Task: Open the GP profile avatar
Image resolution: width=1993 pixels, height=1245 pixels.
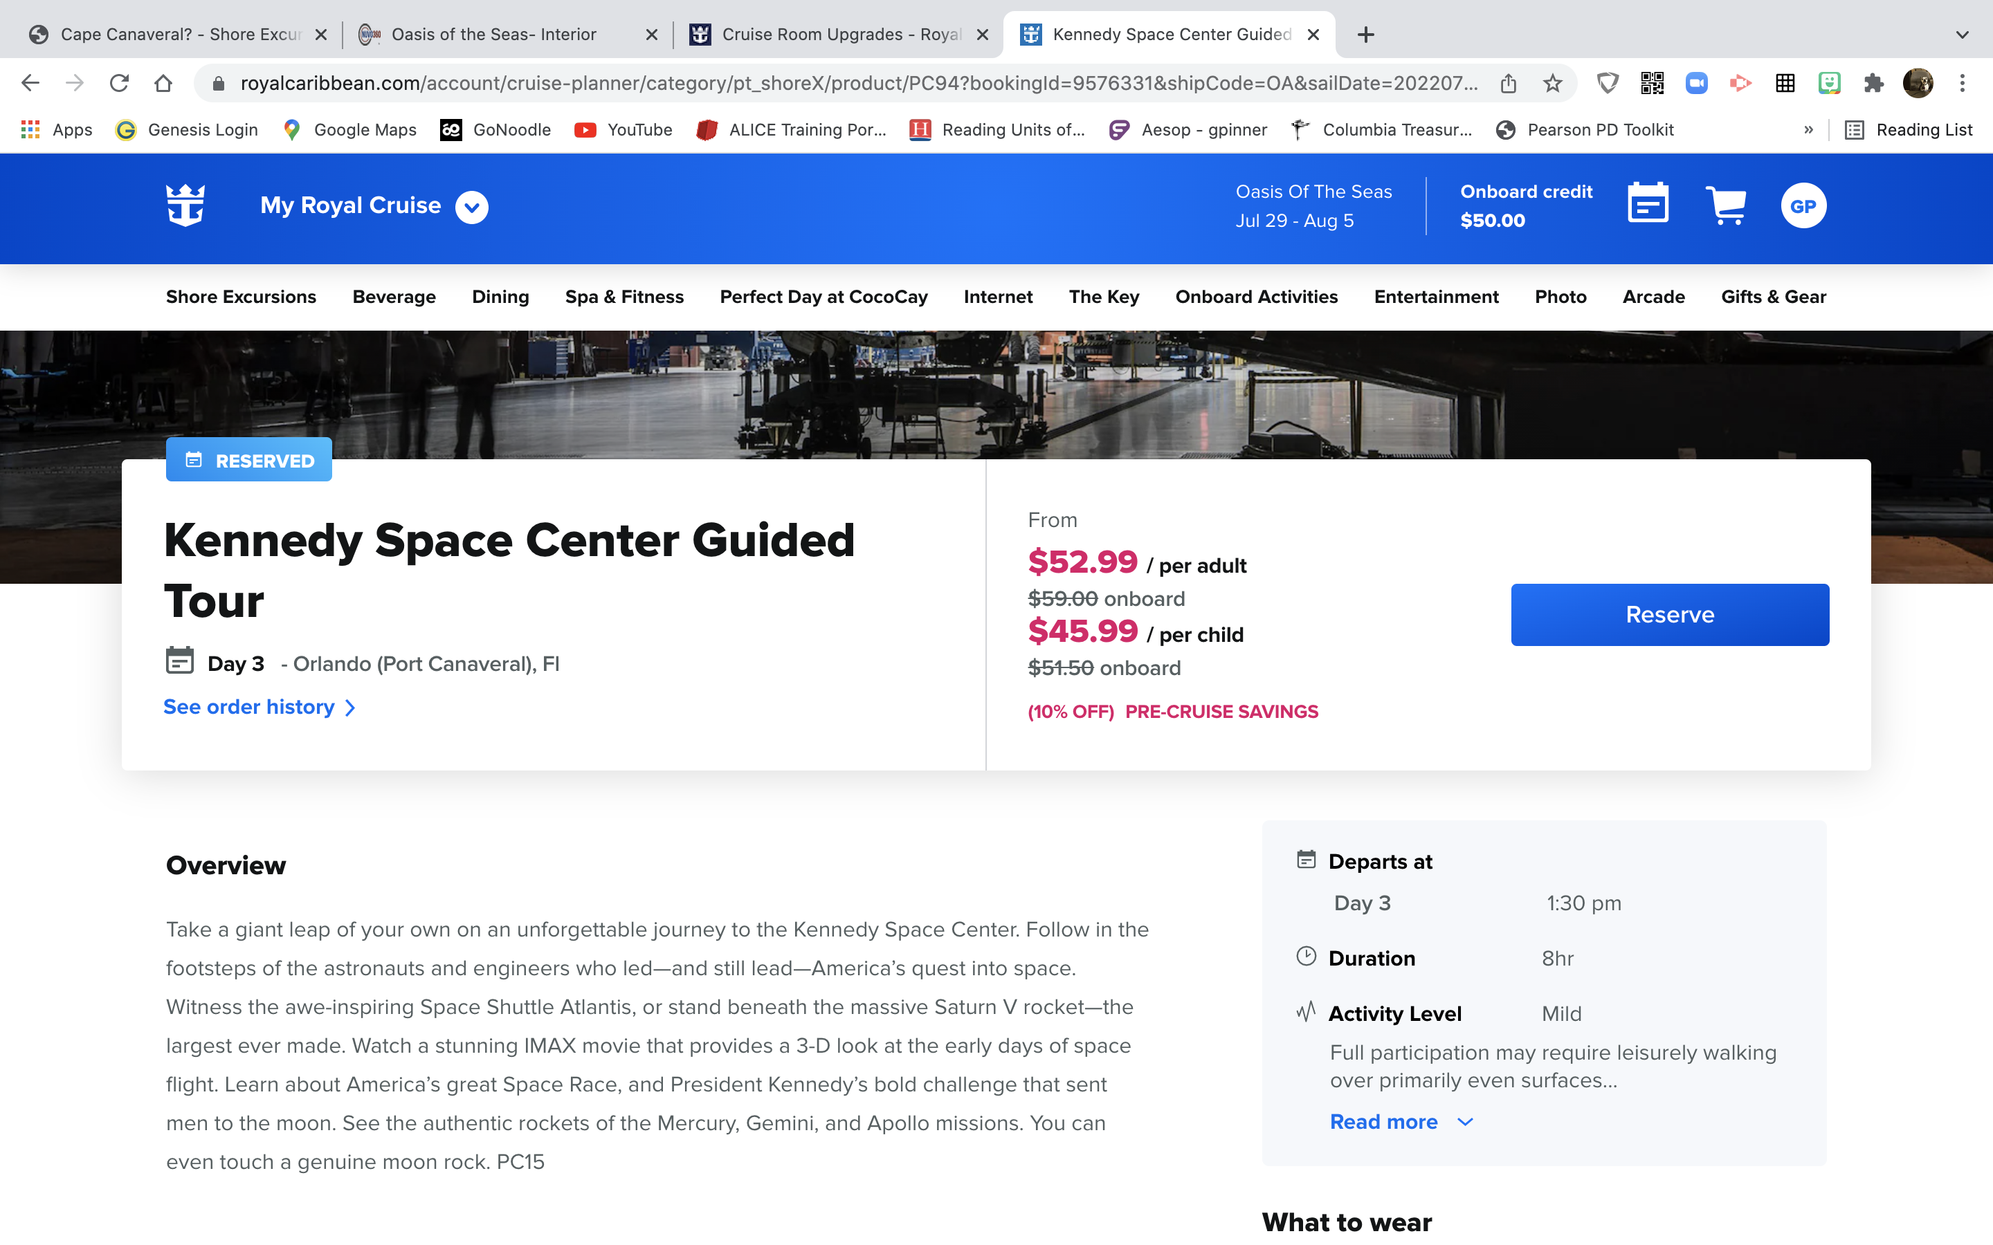Action: 1803,206
